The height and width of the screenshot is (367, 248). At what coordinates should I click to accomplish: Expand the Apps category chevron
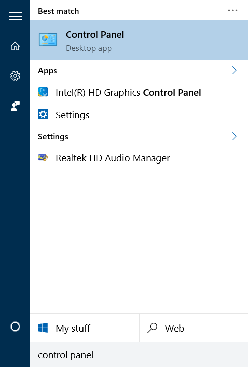(x=234, y=70)
